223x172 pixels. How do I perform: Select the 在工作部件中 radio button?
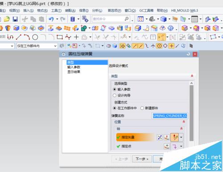pyautogui.click(x=115, y=108)
